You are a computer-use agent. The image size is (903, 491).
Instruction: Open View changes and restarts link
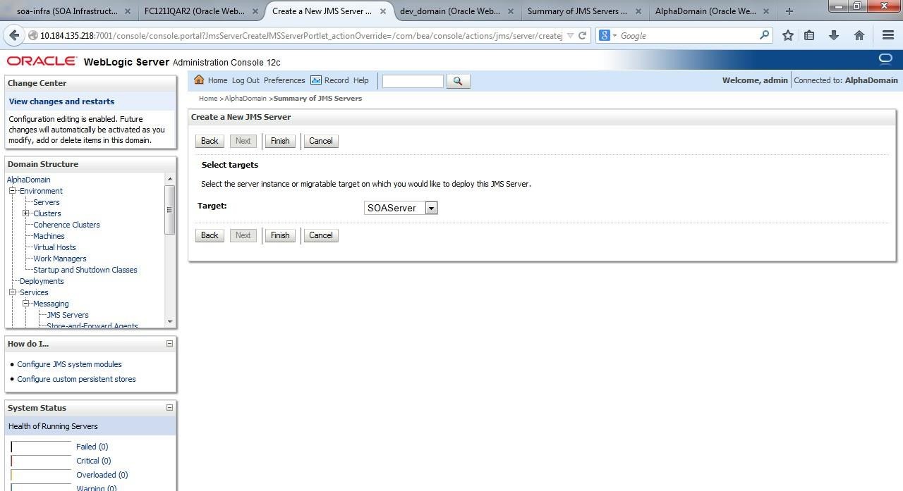pos(61,101)
